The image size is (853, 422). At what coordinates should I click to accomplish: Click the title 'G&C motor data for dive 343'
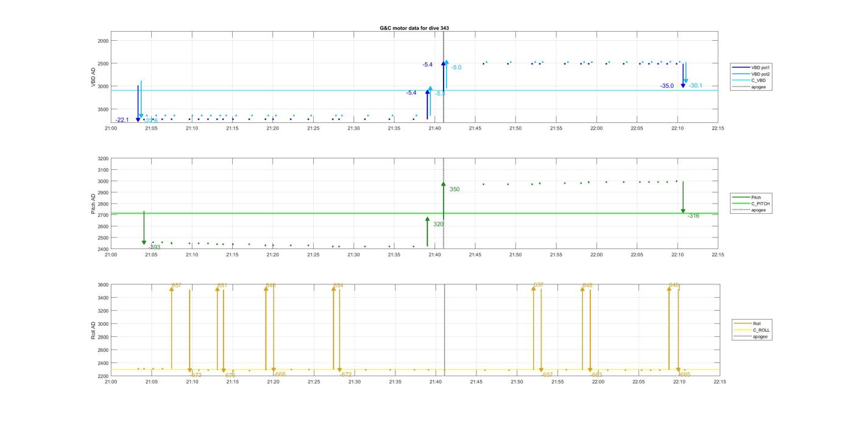pyautogui.click(x=414, y=28)
